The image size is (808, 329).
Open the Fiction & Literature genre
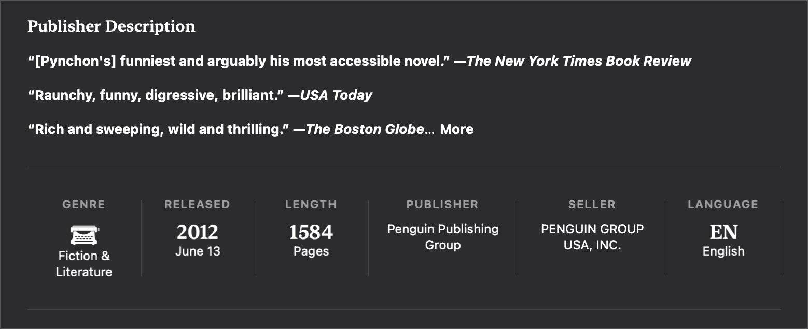coord(84,264)
